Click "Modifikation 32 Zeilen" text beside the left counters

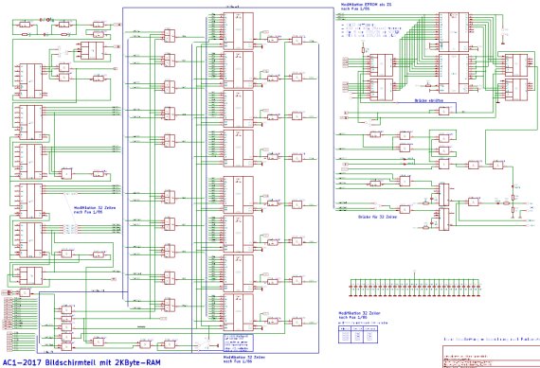point(95,210)
